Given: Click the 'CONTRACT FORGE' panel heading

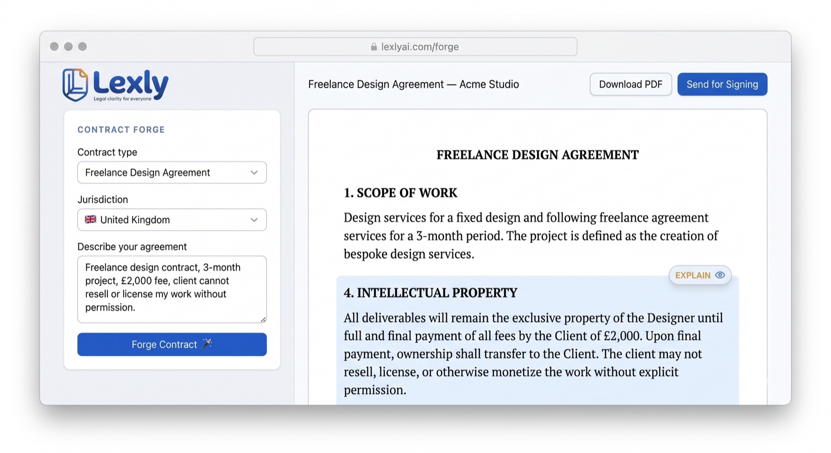Looking at the screenshot, I should click(x=121, y=130).
